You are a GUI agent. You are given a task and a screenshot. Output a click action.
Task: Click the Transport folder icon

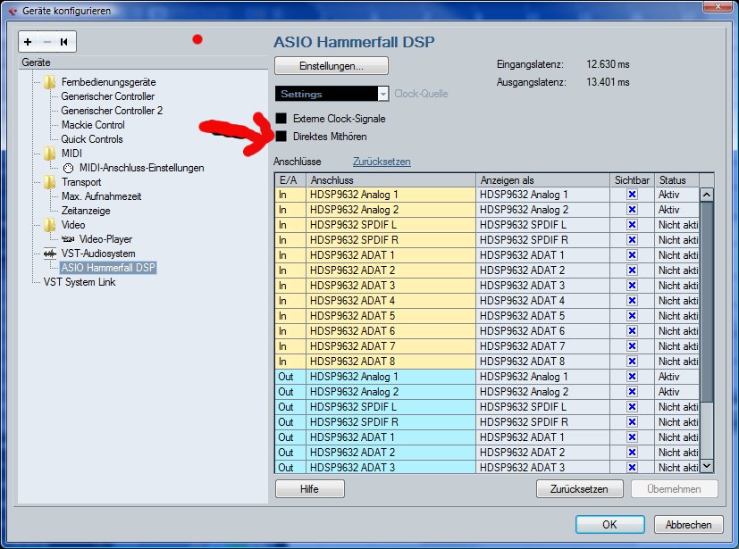point(49,182)
